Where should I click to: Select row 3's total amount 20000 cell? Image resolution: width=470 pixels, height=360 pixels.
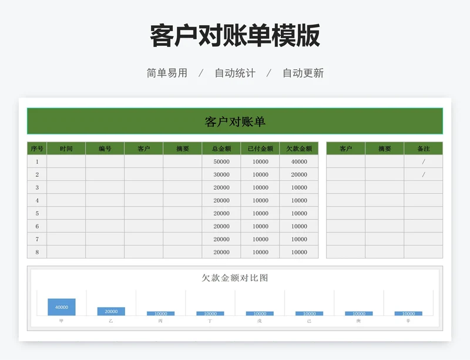[221, 187]
